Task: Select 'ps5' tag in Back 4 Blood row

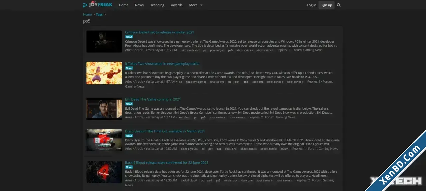Action: pos(218,181)
